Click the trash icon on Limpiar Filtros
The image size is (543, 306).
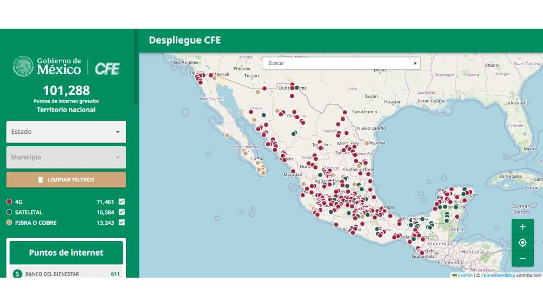coord(40,180)
